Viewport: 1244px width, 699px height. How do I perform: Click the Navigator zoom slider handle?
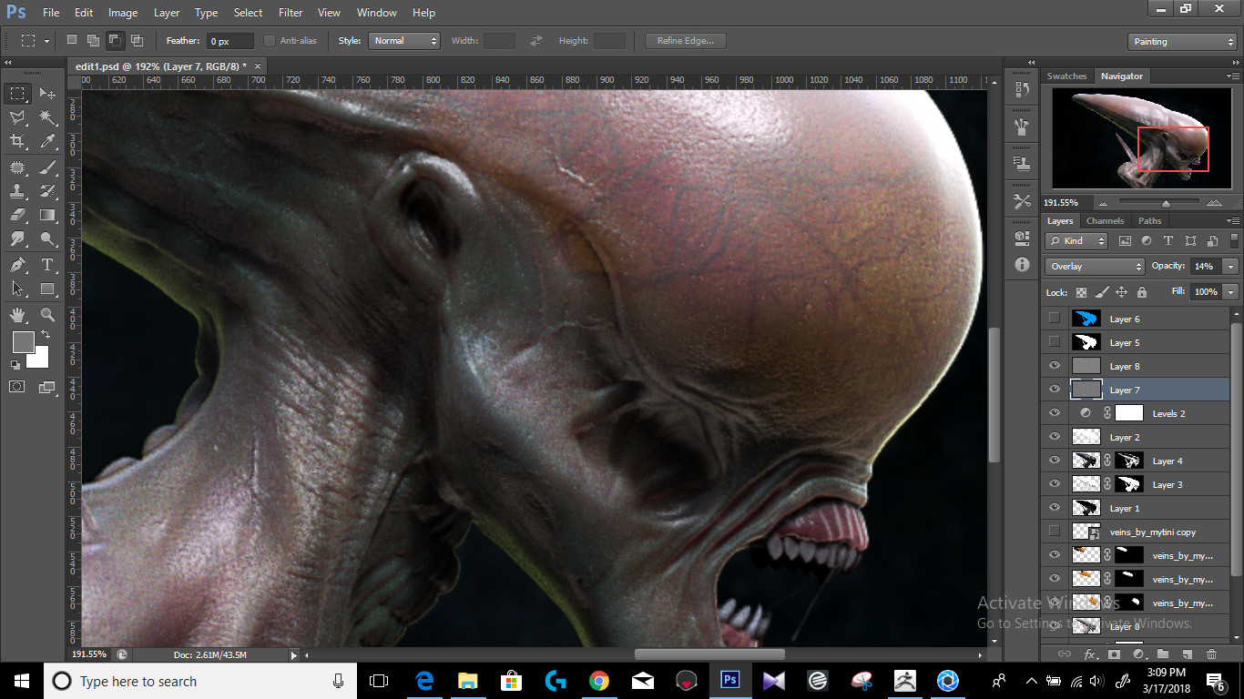click(1166, 204)
